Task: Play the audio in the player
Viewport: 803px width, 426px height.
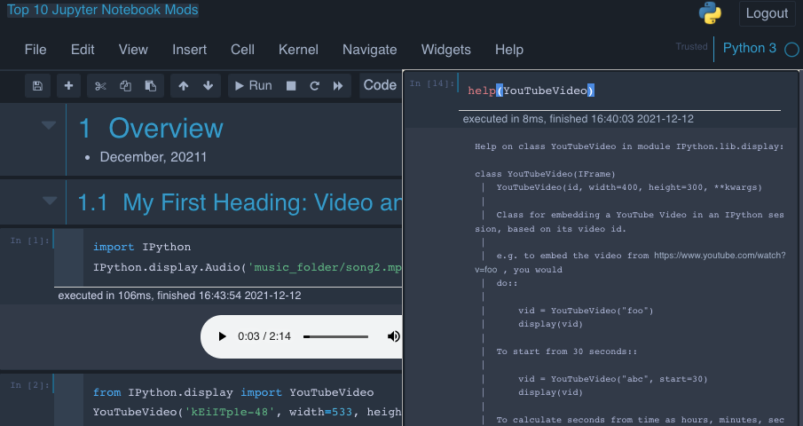Action: [222, 336]
